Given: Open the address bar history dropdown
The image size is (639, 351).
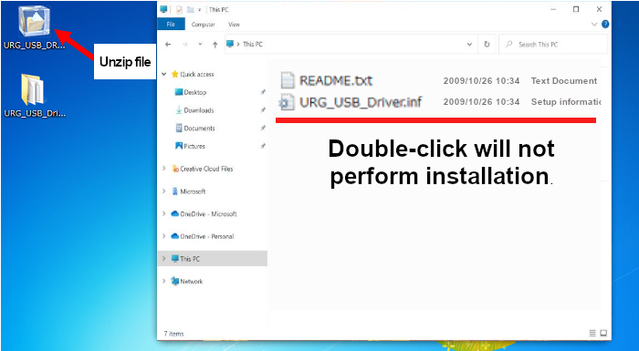Looking at the screenshot, I should point(469,45).
